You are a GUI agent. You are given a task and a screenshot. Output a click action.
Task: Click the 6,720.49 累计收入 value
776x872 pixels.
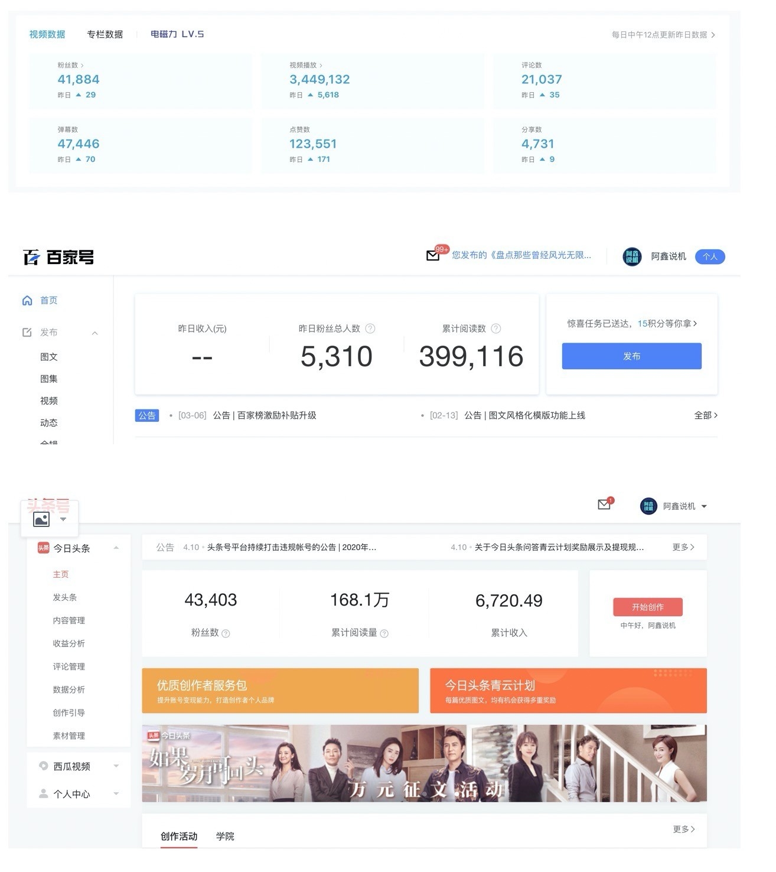509,601
